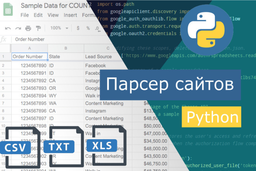Click the Facebook cell in row 2
The height and width of the screenshot is (171, 256).
(104, 66)
